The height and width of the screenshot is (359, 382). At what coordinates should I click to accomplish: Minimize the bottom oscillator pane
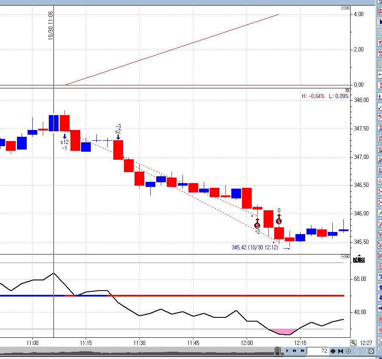pyautogui.click(x=343, y=257)
